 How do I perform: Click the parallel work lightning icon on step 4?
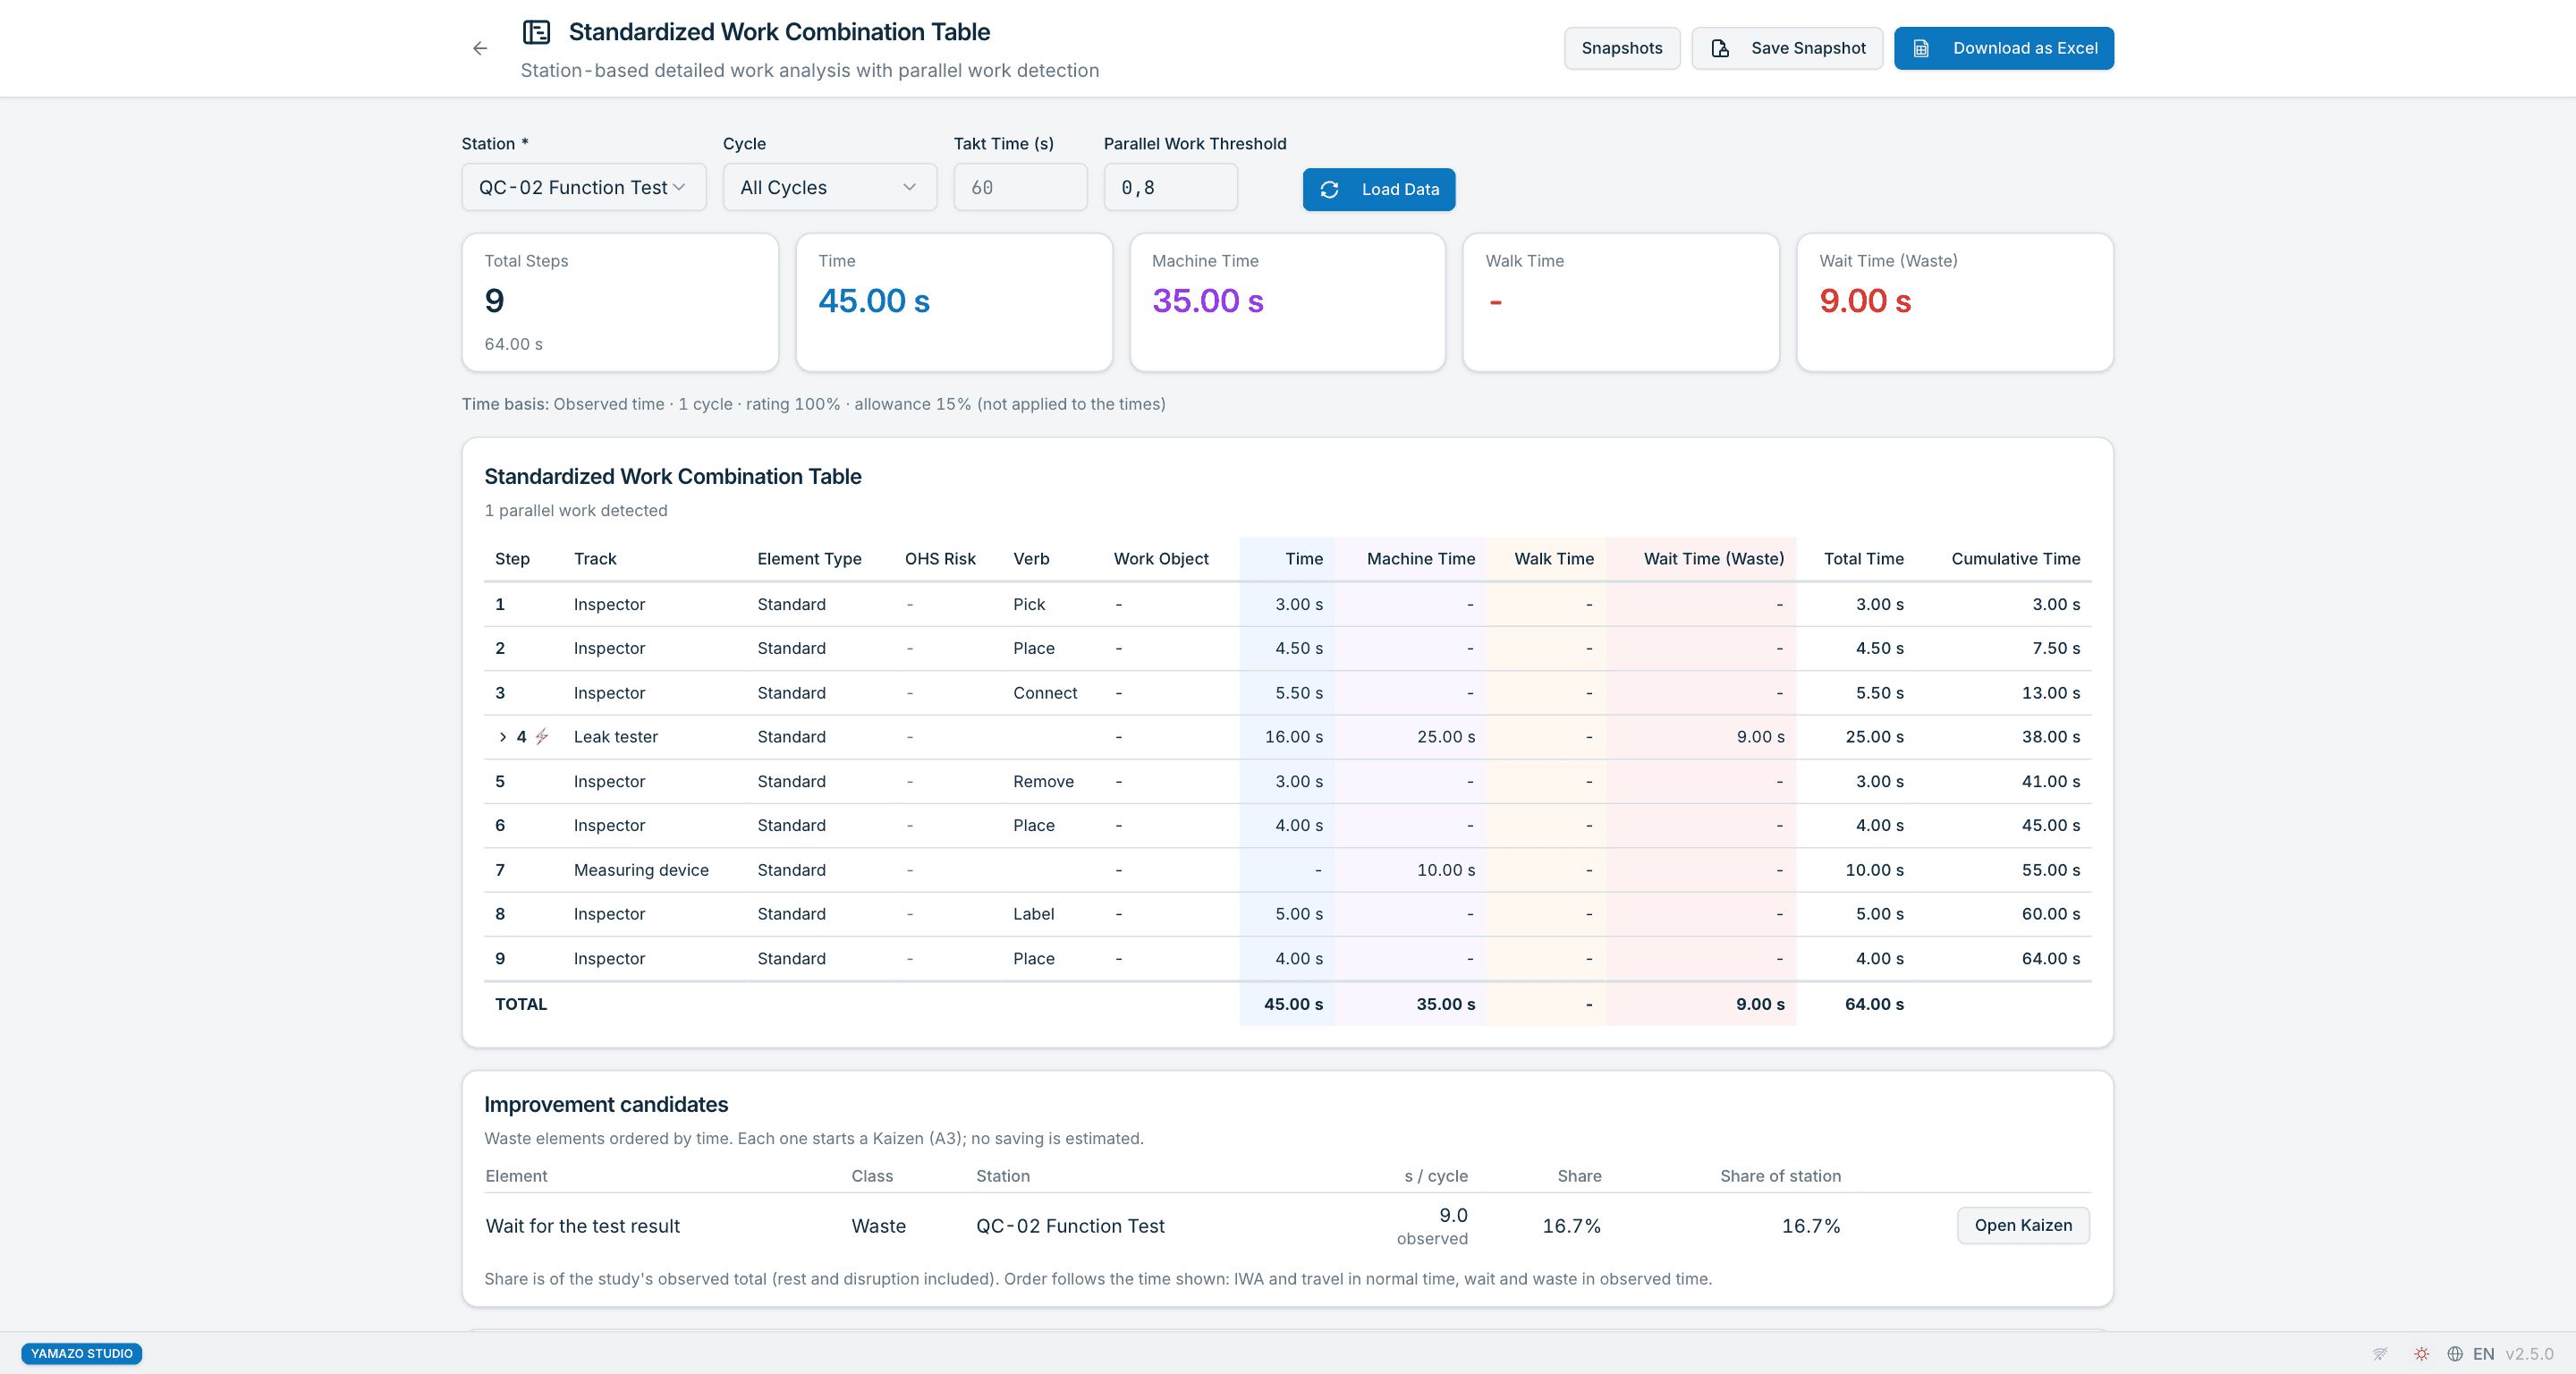click(x=542, y=737)
